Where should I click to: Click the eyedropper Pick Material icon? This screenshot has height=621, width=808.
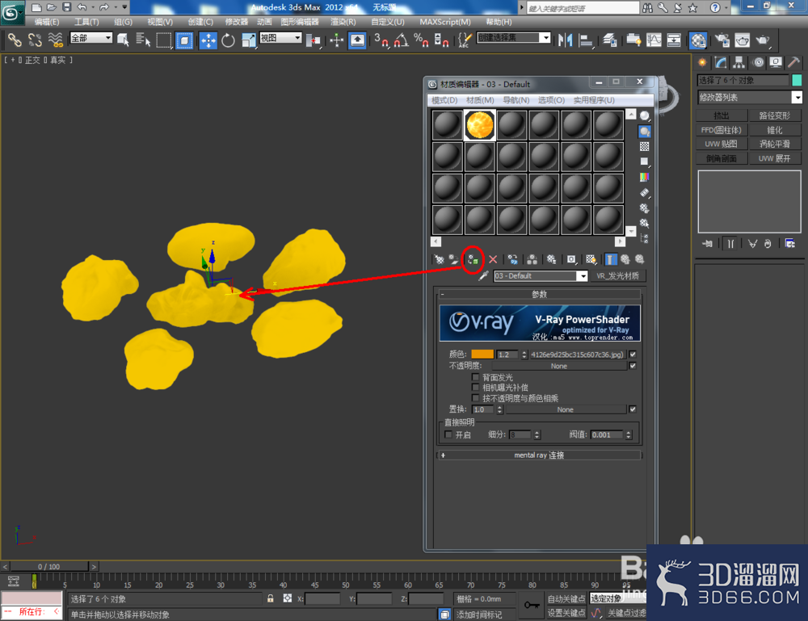(x=483, y=276)
